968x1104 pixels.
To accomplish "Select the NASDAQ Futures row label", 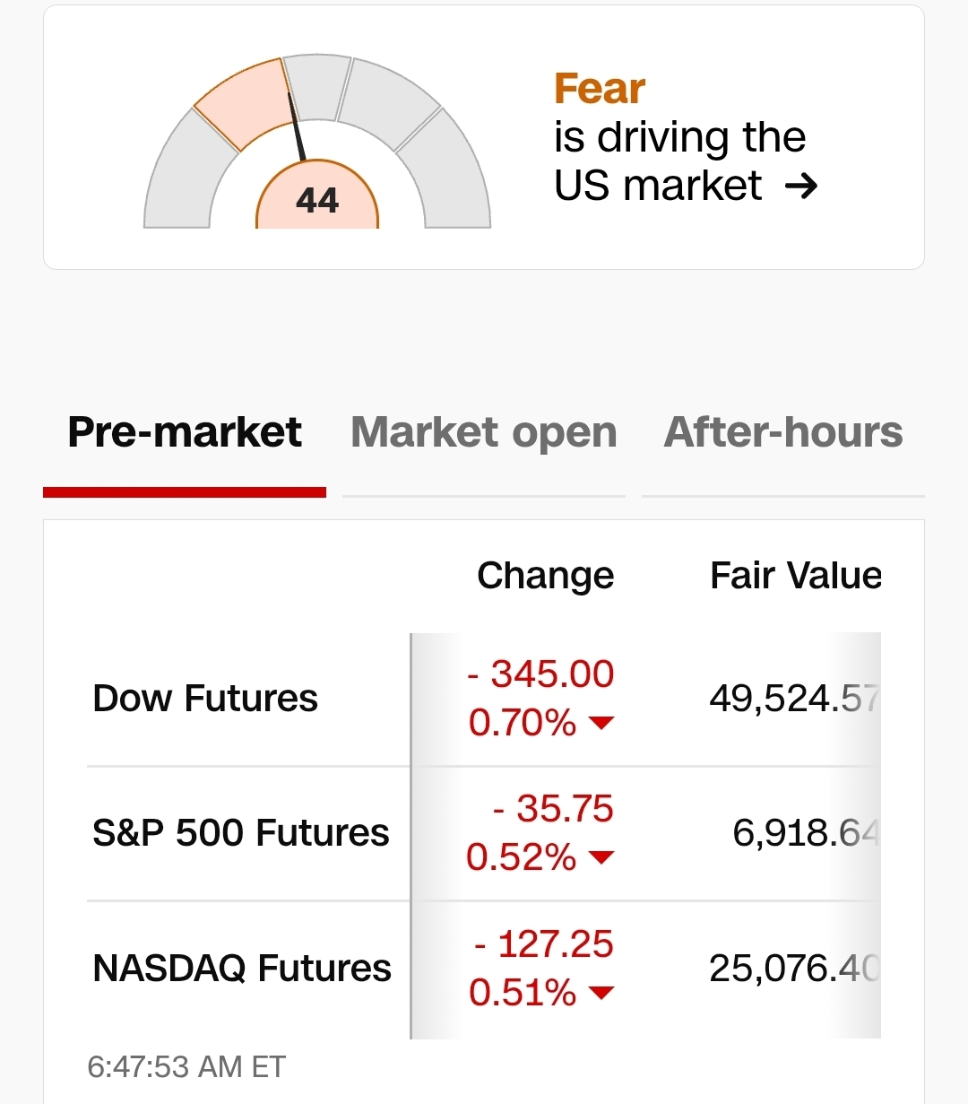I will (242, 969).
